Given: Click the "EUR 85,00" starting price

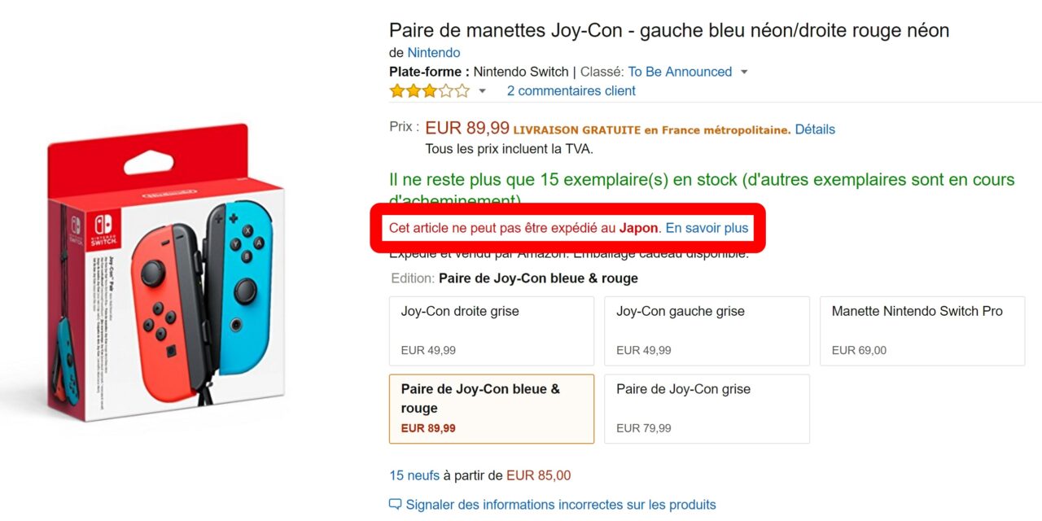Looking at the screenshot, I should coord(538,475).
